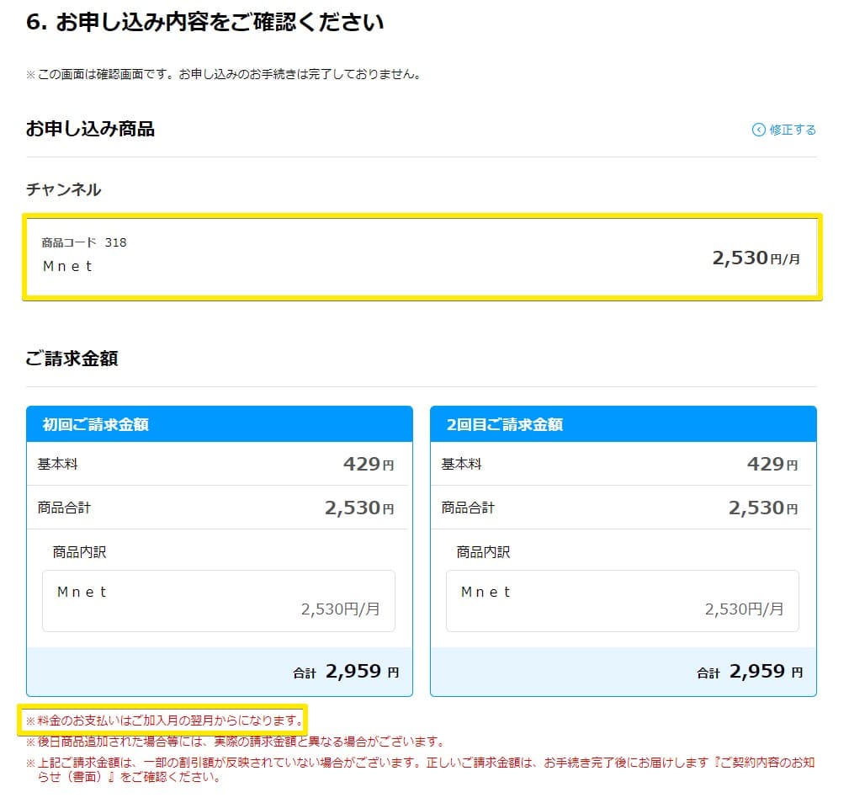
Task: Click the Mnet channel name in the product box
Action: coord(67,266)
